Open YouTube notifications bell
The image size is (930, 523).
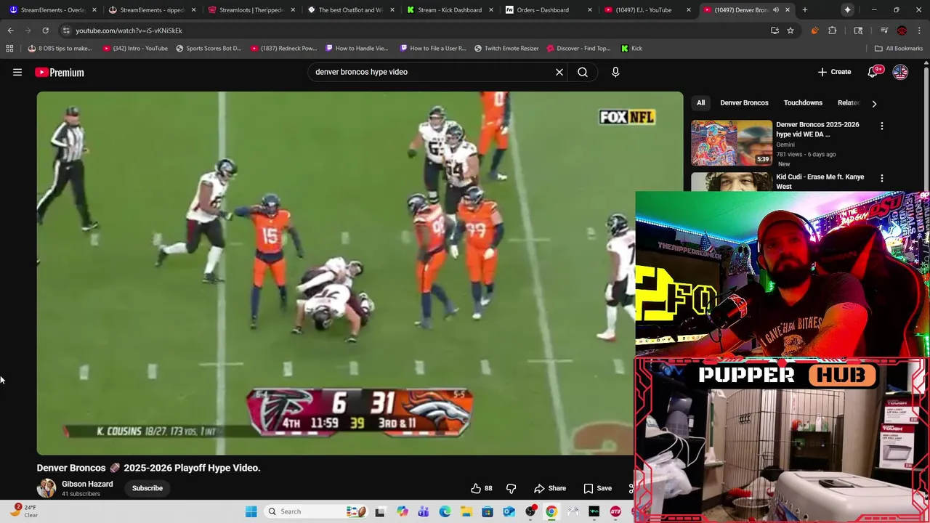coord(873,72)
